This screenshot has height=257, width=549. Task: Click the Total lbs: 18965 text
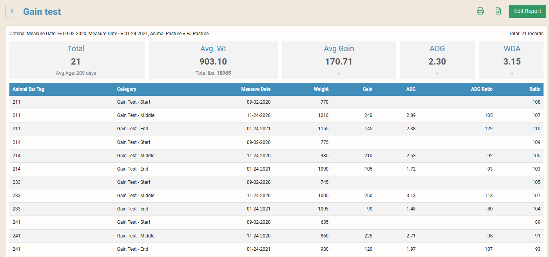coord(213,73)
